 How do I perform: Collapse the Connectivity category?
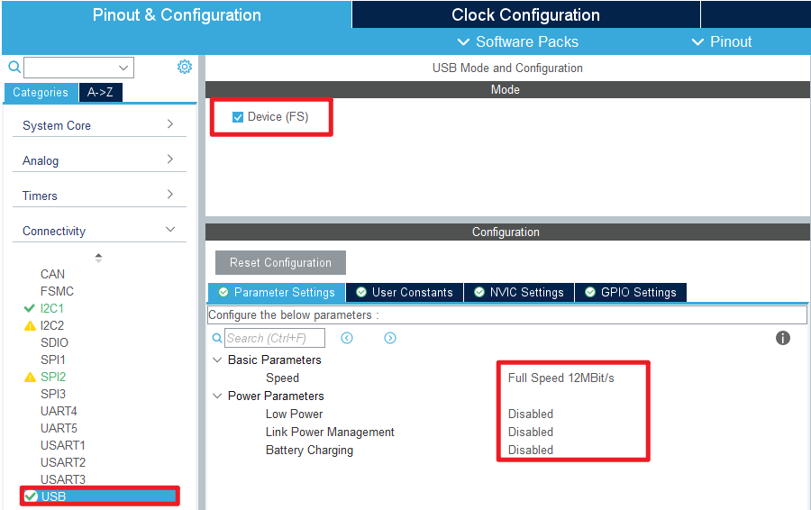[99, 231]
